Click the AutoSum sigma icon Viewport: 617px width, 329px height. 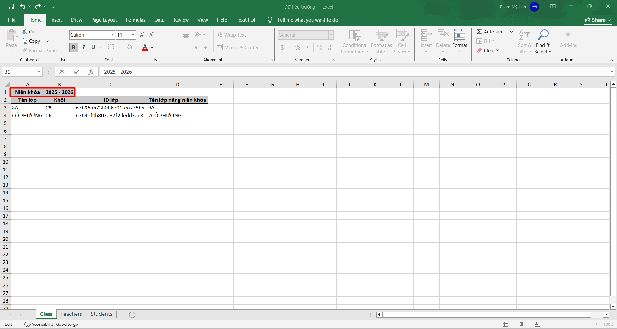479,32
